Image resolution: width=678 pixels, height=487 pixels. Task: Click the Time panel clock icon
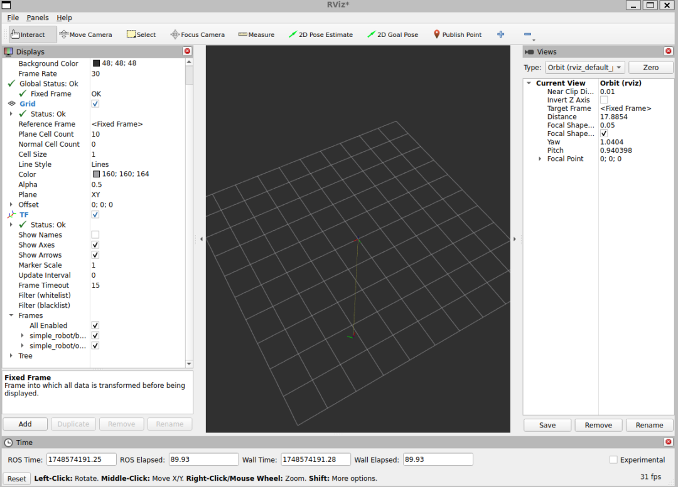coord(8,442)
